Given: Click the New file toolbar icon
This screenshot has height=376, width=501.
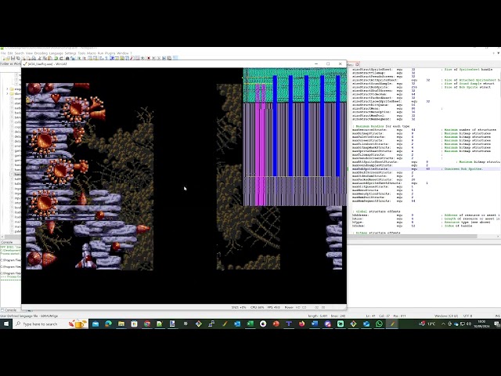Looking at the screenshot, I should point(3,58).
